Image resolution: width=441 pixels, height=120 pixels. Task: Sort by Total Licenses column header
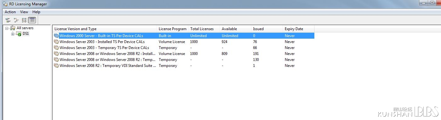[x=204, y=29]
